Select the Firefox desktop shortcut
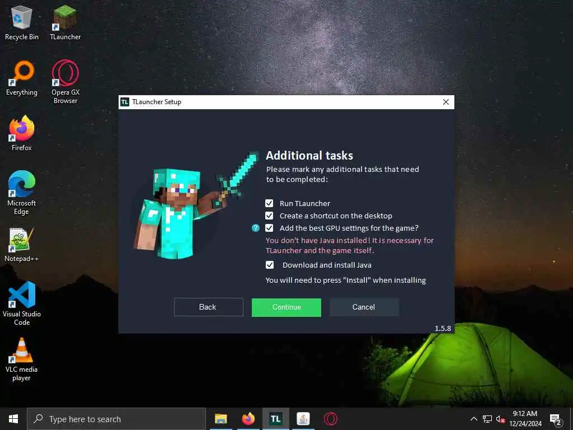Screen dimensions: 573x430 [22, 133]
